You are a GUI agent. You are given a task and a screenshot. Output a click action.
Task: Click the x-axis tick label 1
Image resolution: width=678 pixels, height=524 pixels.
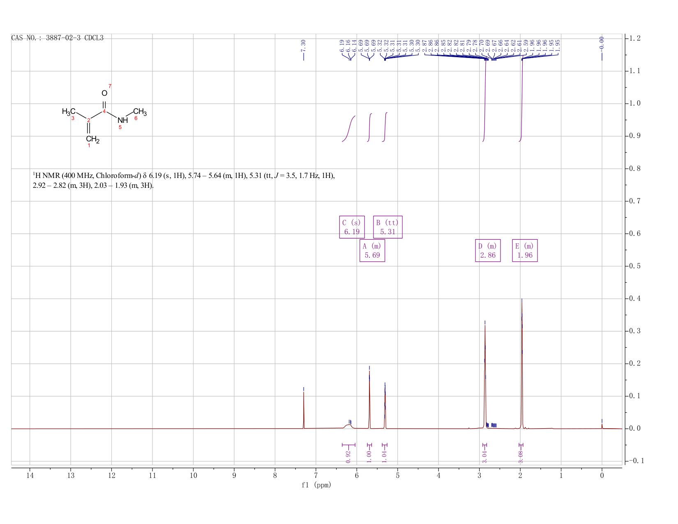(561, 476)
